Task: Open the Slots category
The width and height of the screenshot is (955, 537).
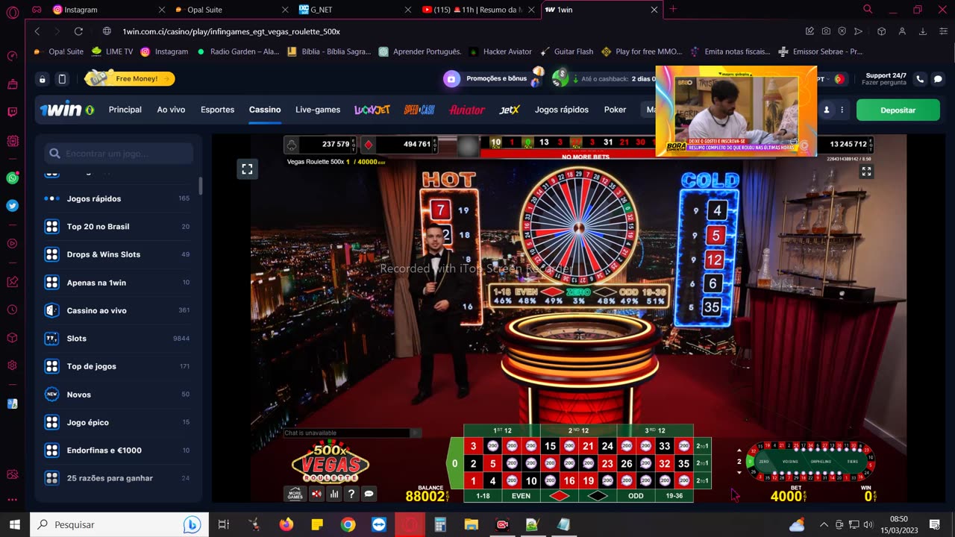Action: click(x=117, y=339)
